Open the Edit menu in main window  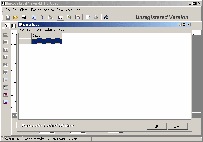[15, 10]
